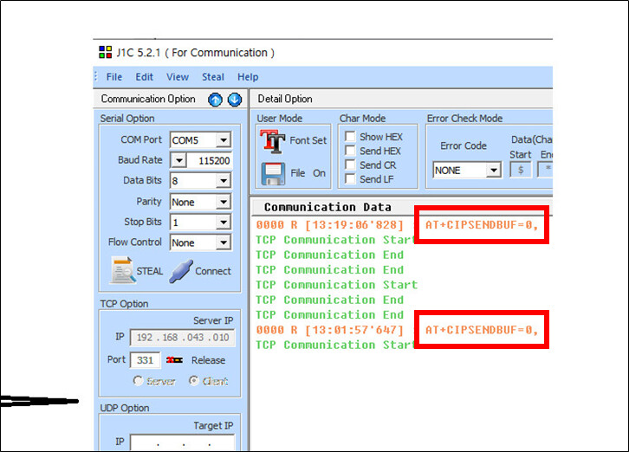Screen dimensions: 629x452
Task: Click the Connect button label
Action: pyautogui.click(x=213, y=271)
